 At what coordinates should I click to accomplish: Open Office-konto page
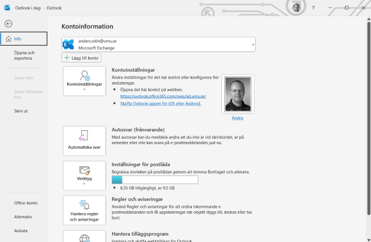click(x=26, y=203)
